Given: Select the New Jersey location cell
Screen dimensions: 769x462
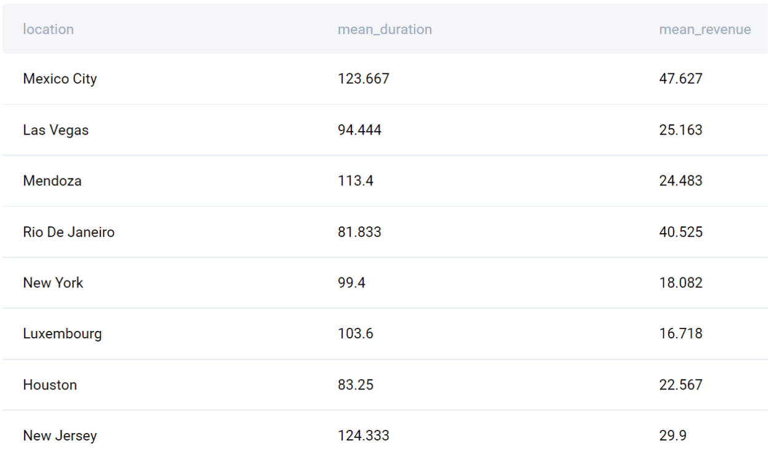Looking at the screenshot, I should [x=60, y=436].
